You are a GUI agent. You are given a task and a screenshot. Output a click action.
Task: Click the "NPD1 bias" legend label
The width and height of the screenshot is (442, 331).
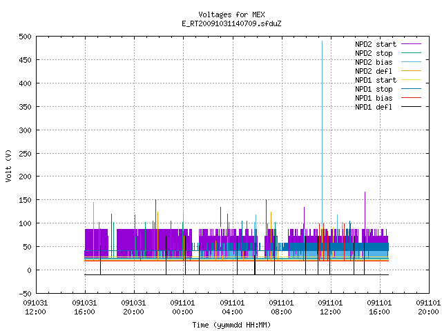pyautogui.click(x=374, y=98)
